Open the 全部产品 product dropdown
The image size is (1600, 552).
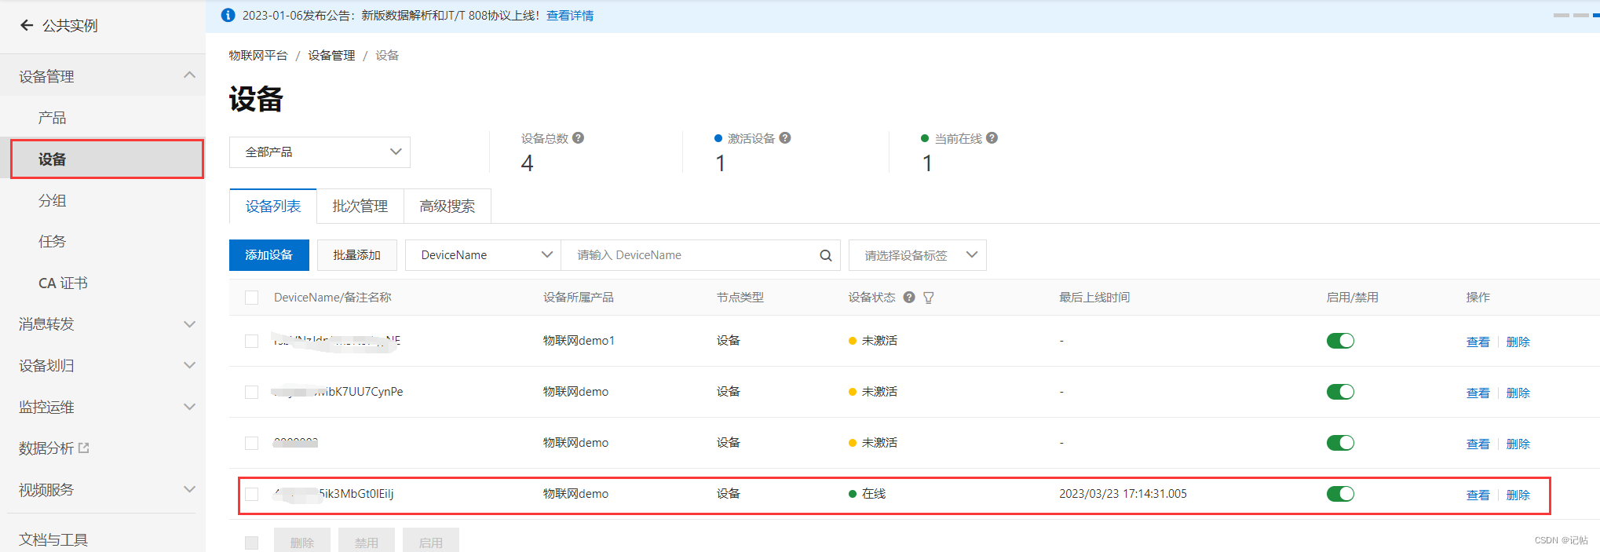point(320,152)
